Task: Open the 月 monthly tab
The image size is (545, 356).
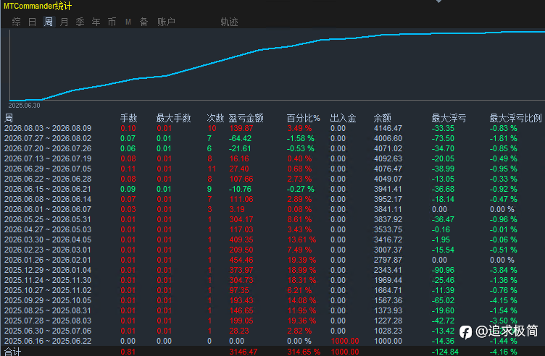Action: (65, 22)
